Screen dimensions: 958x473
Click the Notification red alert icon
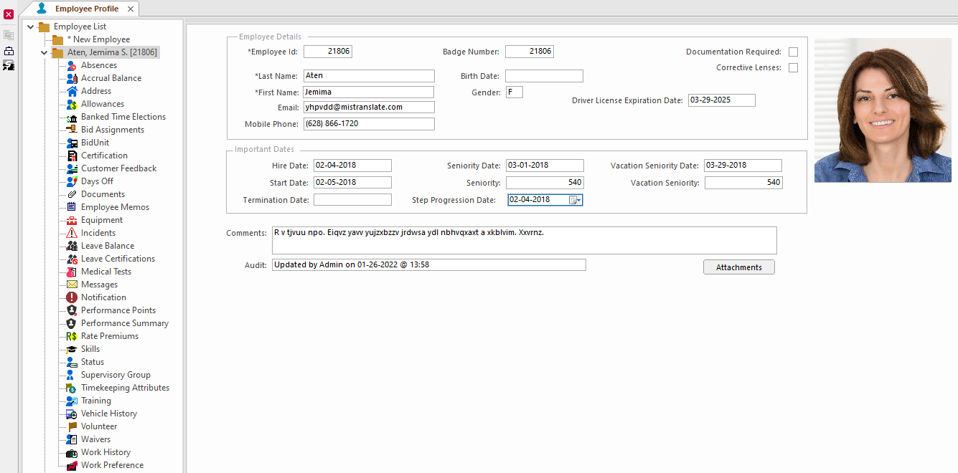[72, 297]
